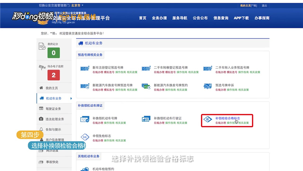Click 在线办理 under 预选号牌申诉
The height and width of the screenshot is (171, 303).
[221, 90]
